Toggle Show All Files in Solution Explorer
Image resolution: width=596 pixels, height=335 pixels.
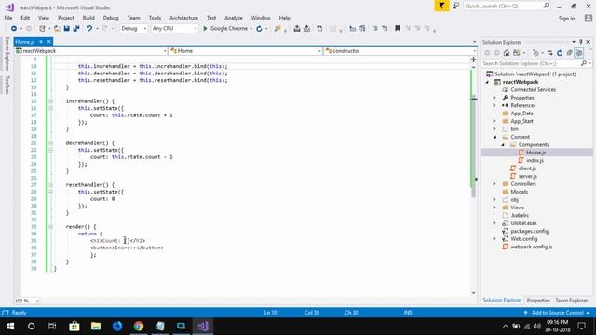(x=578, y=53)
